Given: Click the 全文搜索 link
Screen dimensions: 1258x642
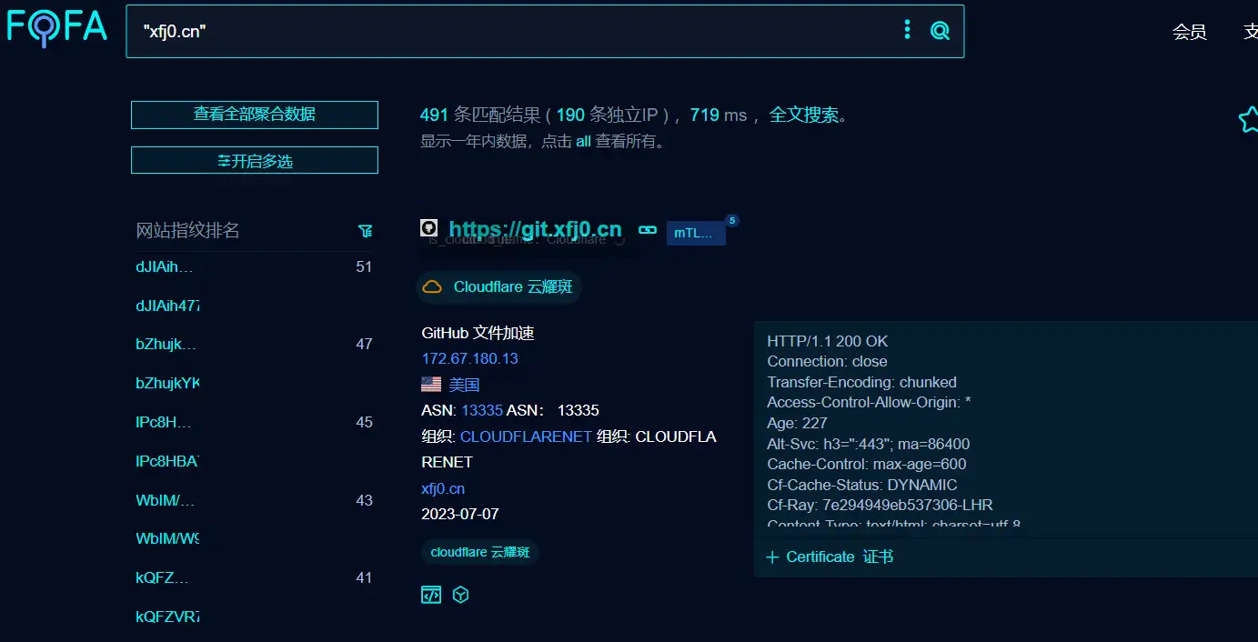Looking at the screenshot, I should (804, 115).
